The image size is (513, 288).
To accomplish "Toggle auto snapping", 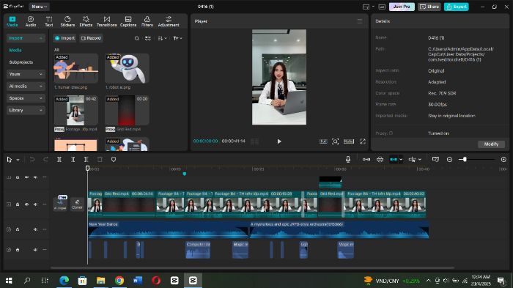I will 380,159.
